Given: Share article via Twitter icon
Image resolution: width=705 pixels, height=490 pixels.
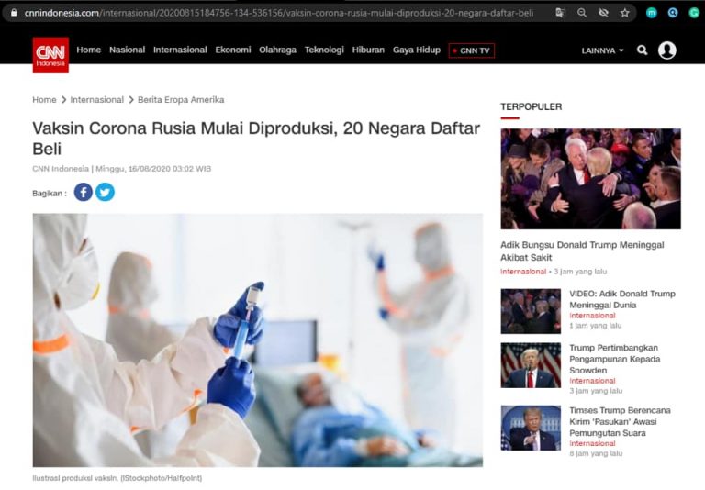Looking at the screenshot, I should tap(105, 192).
